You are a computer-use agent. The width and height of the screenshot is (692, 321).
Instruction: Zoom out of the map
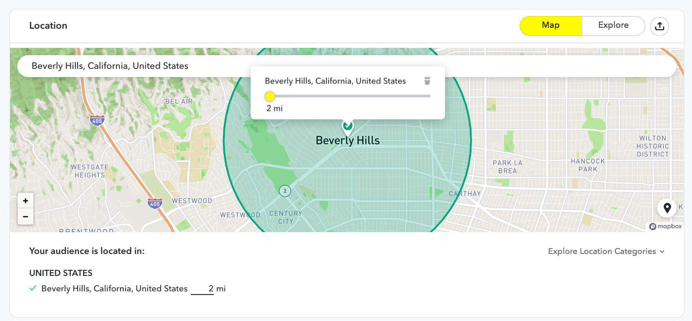(x=26, y=217)
